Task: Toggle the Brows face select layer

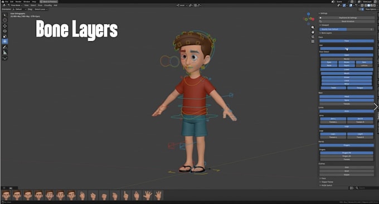Action: coord(347,62)
